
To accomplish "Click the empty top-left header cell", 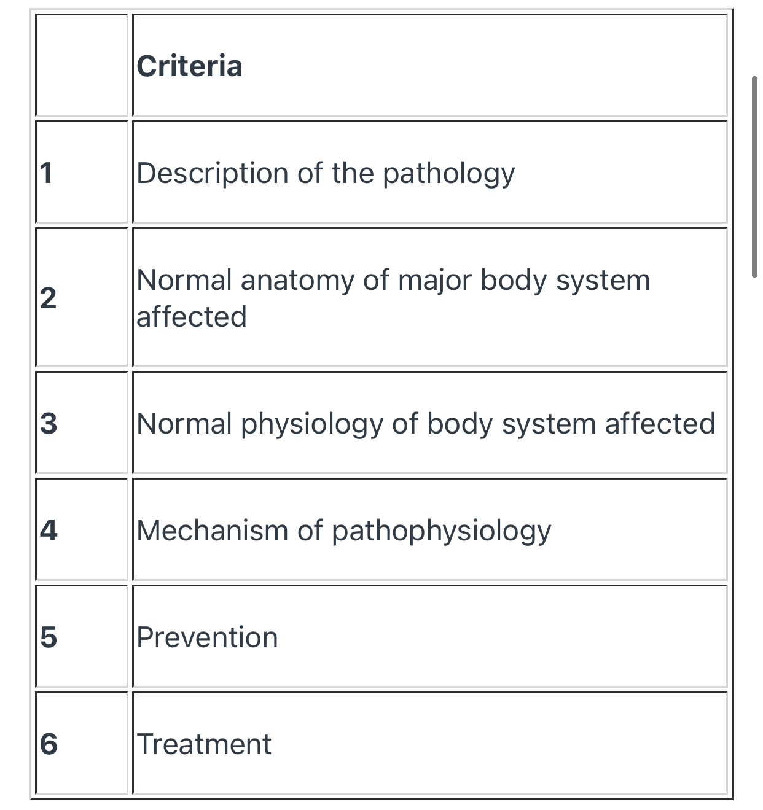I will click(81, 65).
